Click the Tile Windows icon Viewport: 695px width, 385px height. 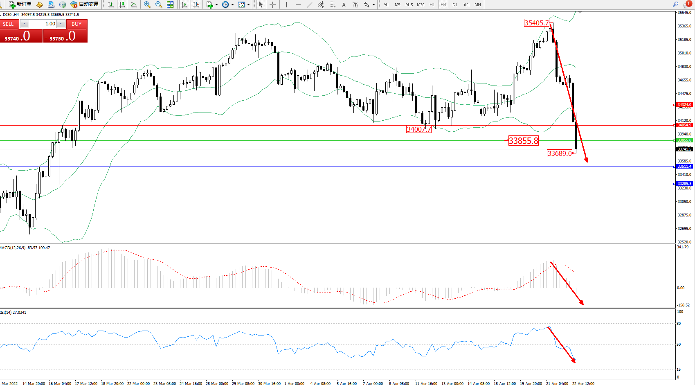point(170,5)
